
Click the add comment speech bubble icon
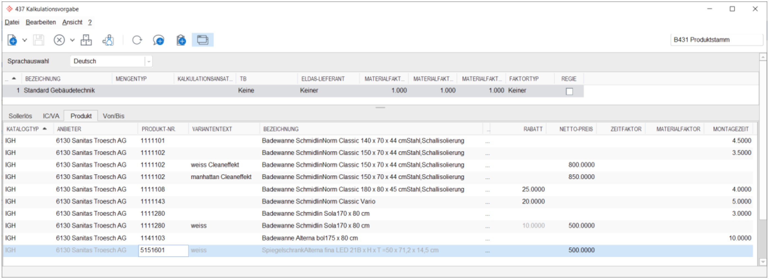(x=159, y=40)
